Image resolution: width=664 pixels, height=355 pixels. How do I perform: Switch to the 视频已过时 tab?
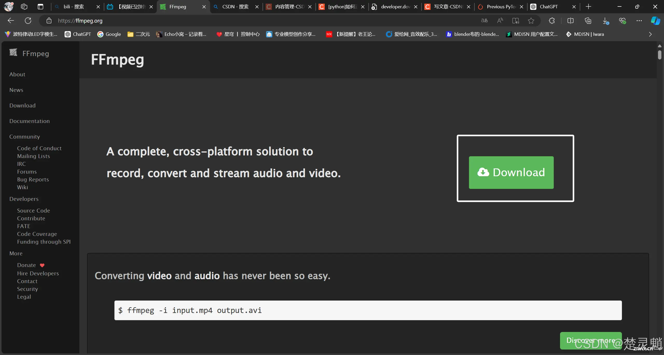click(x=130, y=6)
